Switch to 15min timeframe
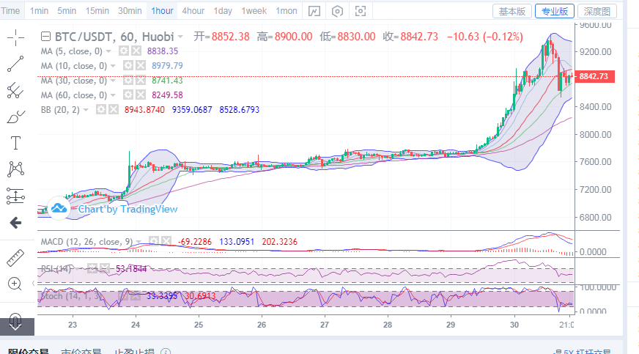 click(x=97, y=11)
